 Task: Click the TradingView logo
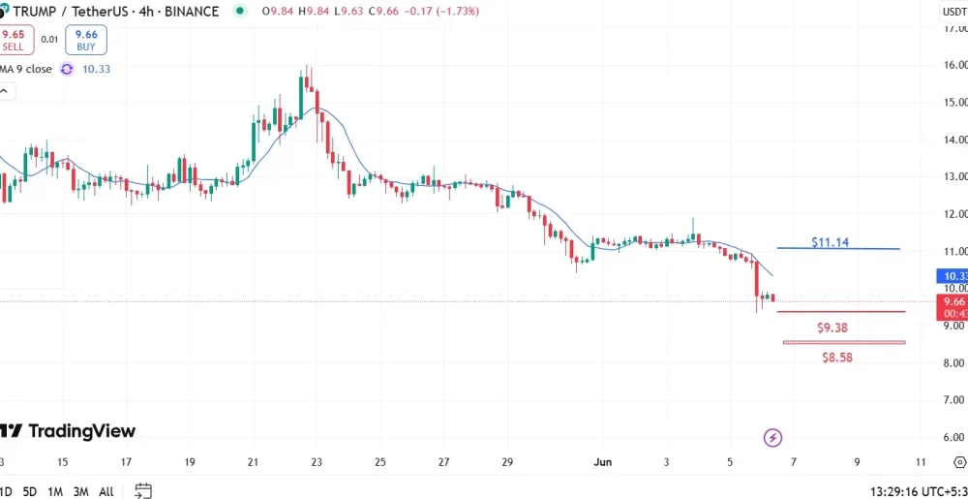[68, 430]
